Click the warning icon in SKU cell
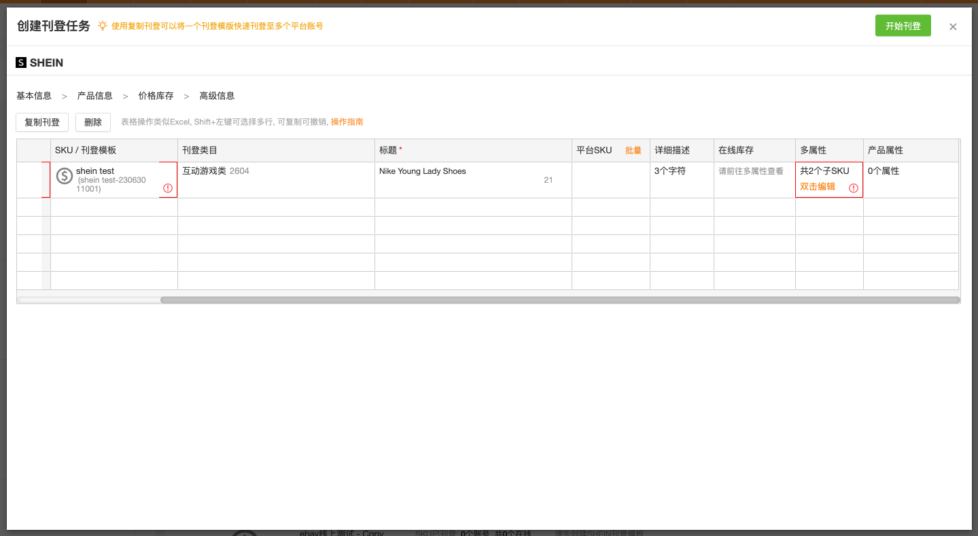Image resolution: width=978 pixels, height=536 pixels. tap(168, 188)
